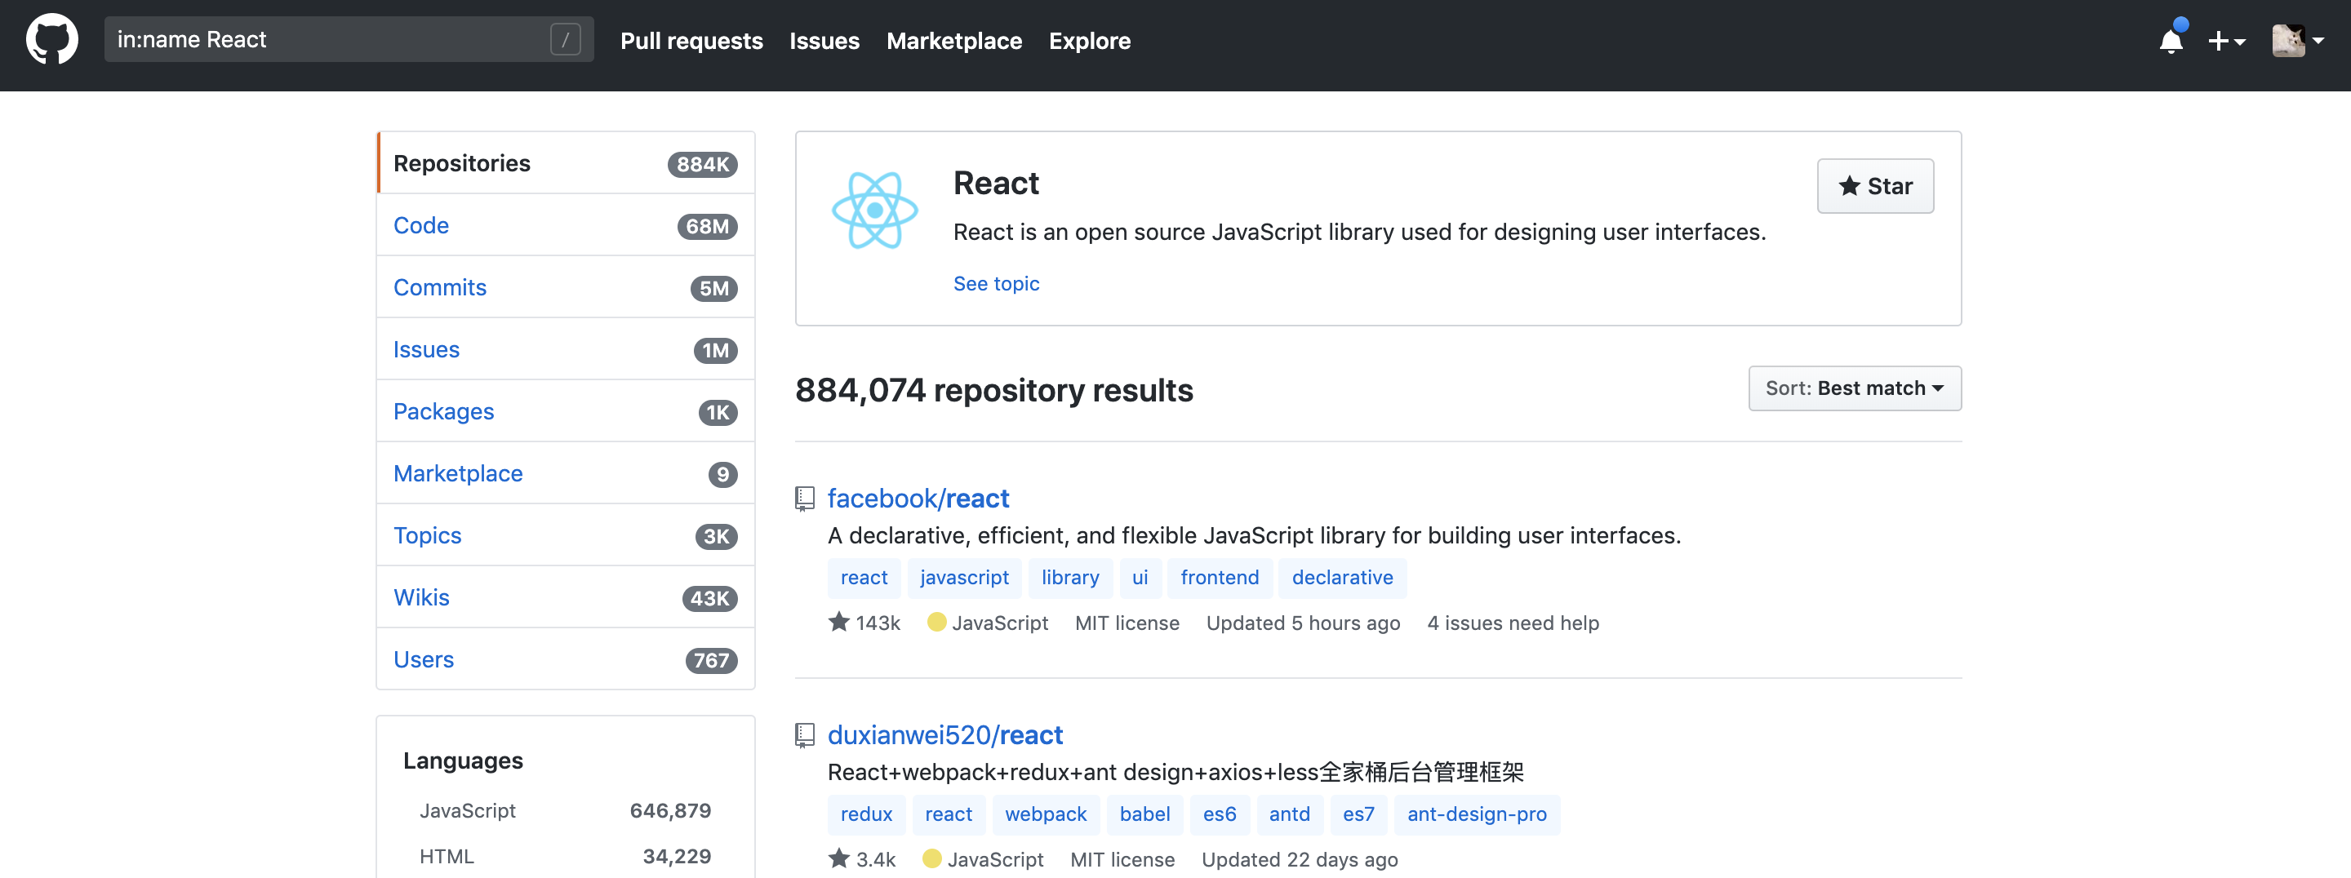
Task: Click the declarative topic tag
Action: point(1341,578)
